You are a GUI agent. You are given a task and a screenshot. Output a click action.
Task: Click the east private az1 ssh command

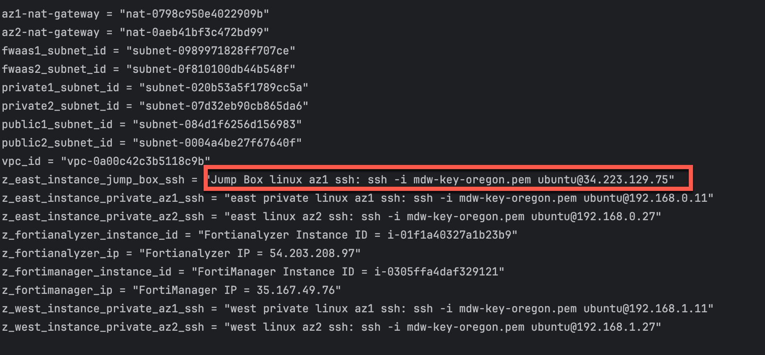click(x=469, y=198)
